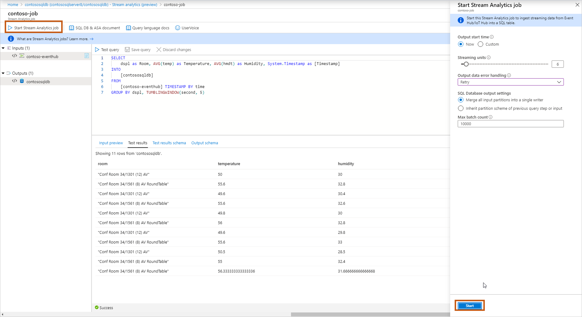
Task: Open the Query language docs book icon
Action: [128, 28]
